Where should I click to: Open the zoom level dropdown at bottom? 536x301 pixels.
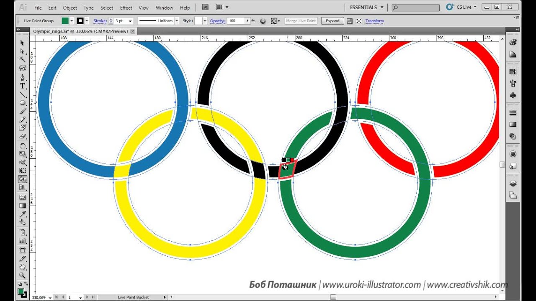[x=50, y=298]
